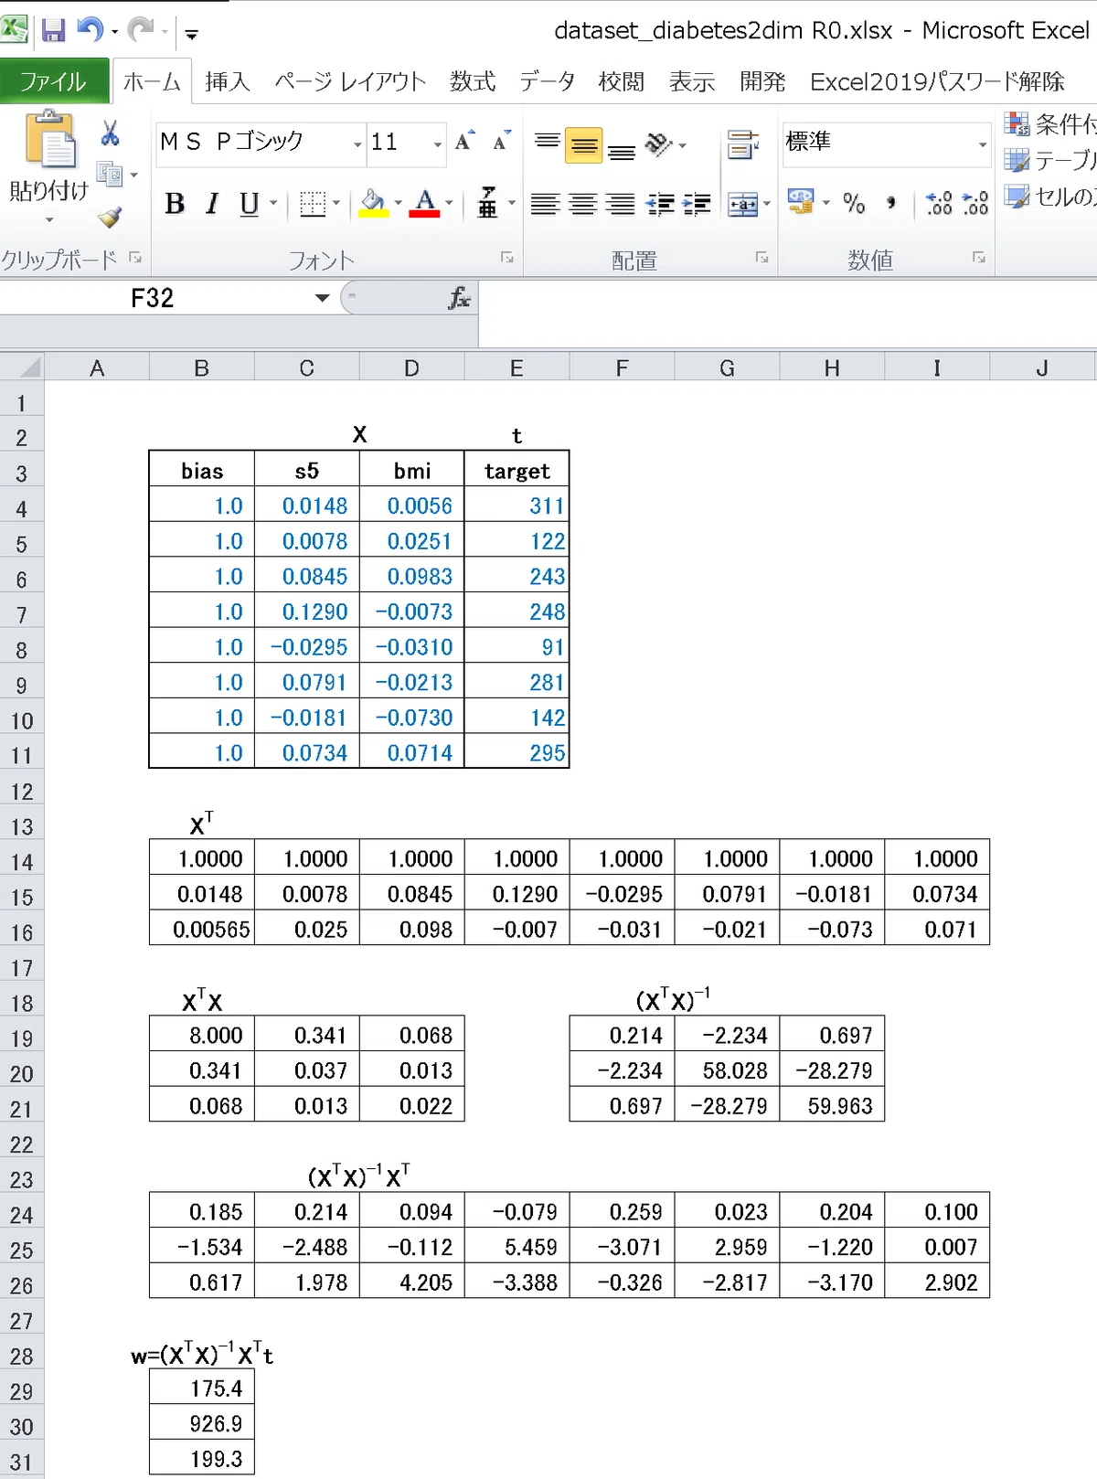Click the Select All corner button
The image size is (1097, 1479).
tap(23, 367)
